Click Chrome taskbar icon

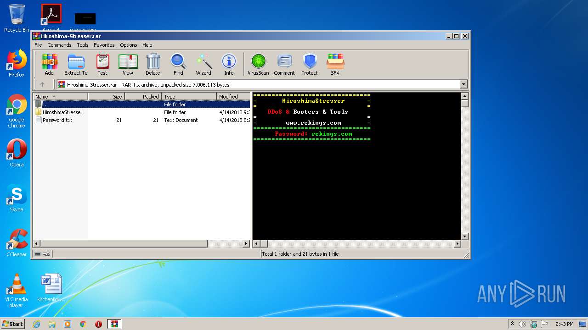tap(83, 324)
